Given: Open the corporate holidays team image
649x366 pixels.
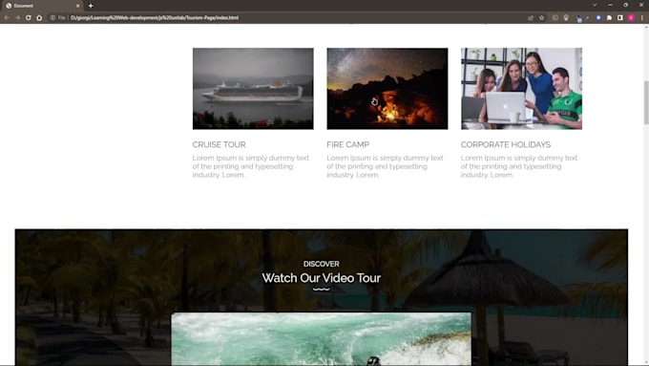Looking at the screenshot, I should (x=521, y=89).
